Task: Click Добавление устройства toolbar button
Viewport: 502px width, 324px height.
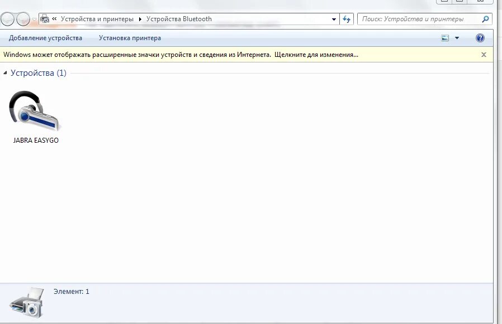Action: tap(45, 38)
